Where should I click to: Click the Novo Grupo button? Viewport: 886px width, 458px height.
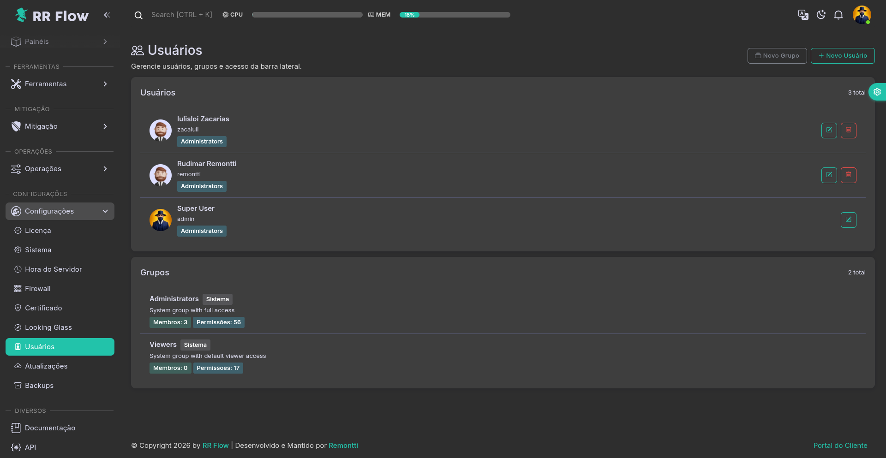pos(777,56)
